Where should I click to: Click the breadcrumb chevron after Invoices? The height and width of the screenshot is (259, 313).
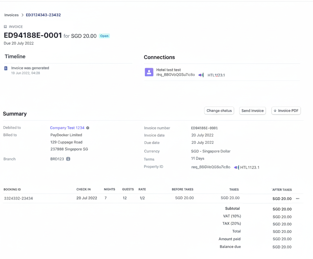(x=22, y=15)
